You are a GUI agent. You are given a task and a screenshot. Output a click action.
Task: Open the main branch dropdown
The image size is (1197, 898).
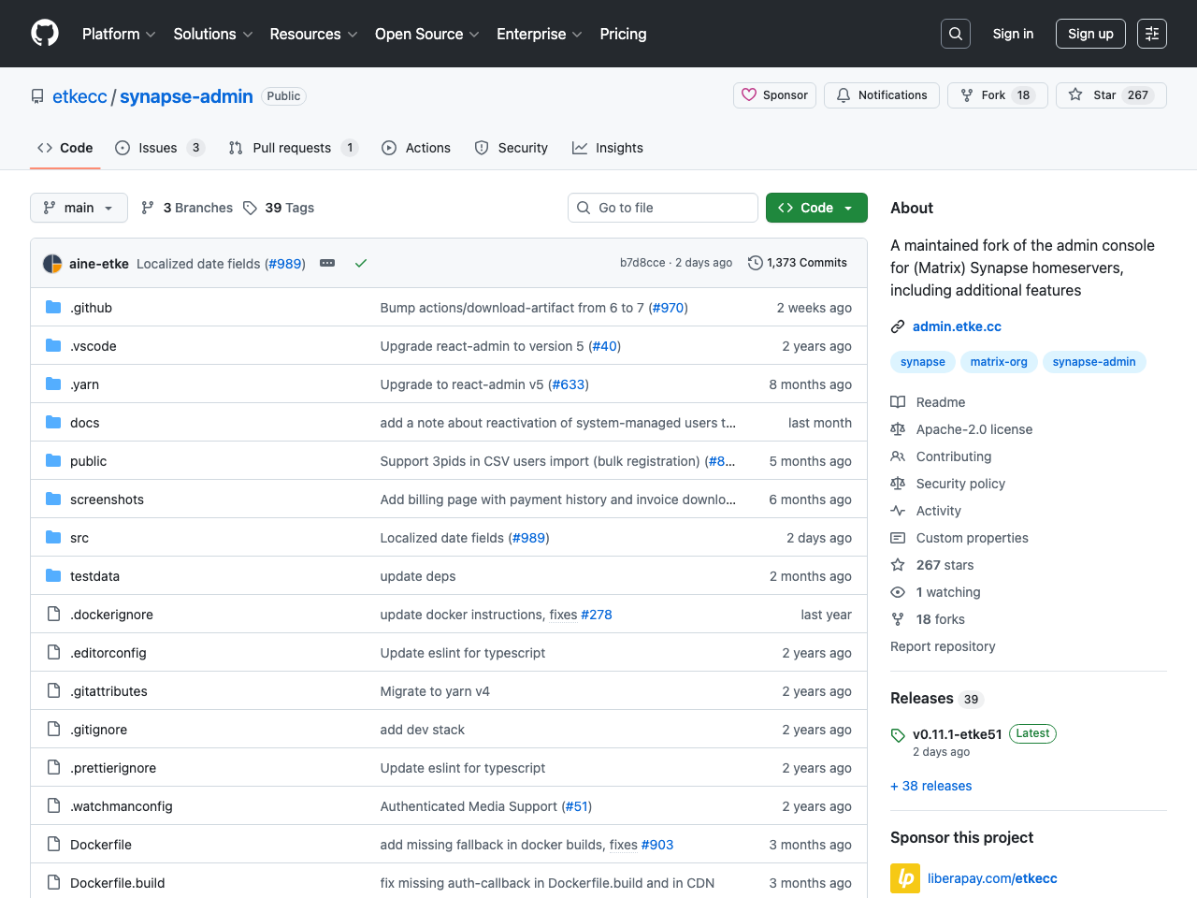tap(79, 207)
